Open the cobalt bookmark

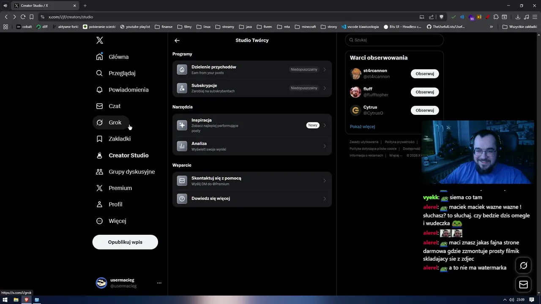coord(24,27)
